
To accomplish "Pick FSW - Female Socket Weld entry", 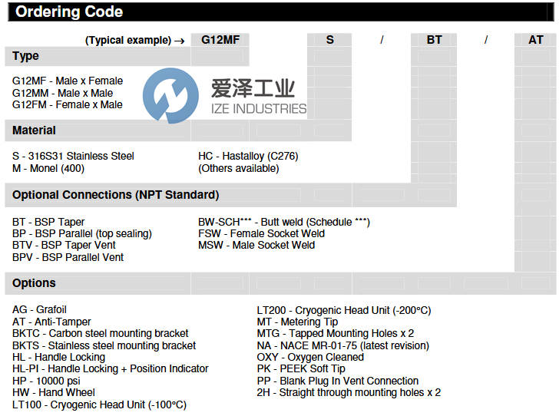I will (261, 233).
